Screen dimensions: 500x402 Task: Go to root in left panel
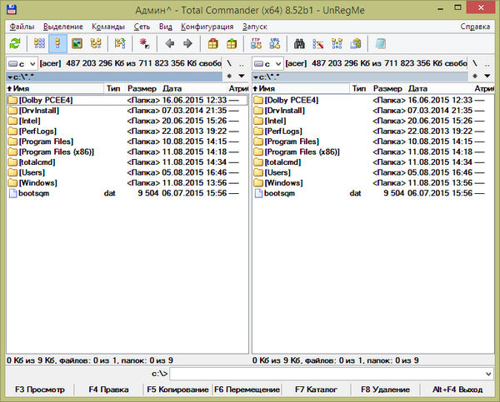click(229, 64)
